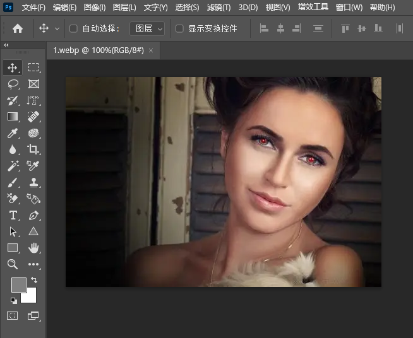Open the 图层 dropdown in options bar
Viewport: 413px width, 338px height.
[147, 28]
